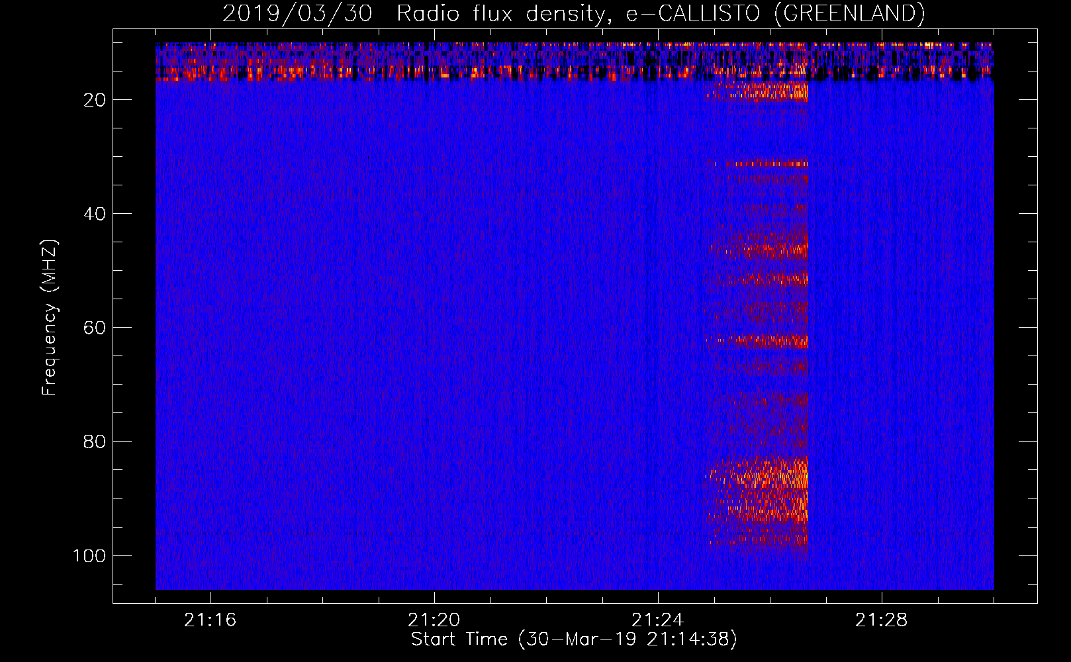Click the '20' frequency tick label
Image resolution: width=1071 pixels, height=662 pixels.
[x=95, y=100]
